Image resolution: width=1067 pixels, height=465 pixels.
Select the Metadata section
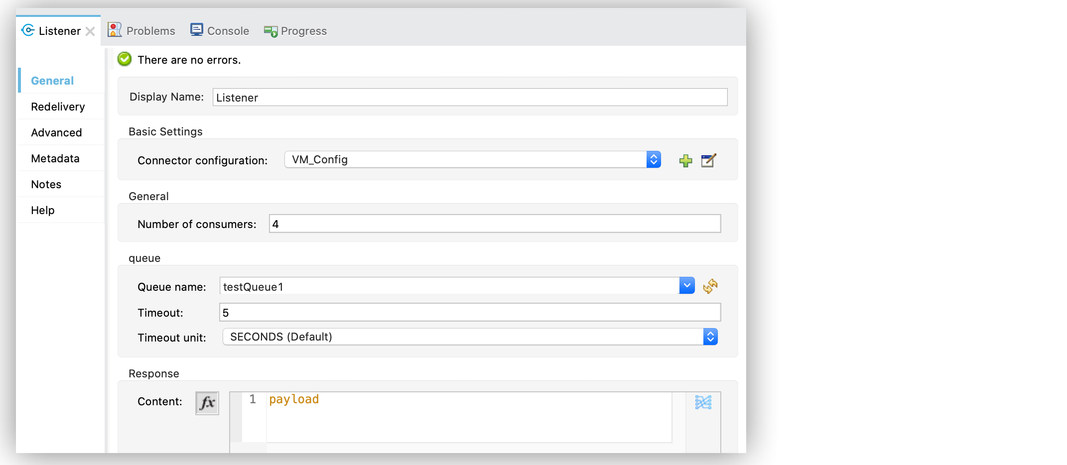tap(55, 158)
